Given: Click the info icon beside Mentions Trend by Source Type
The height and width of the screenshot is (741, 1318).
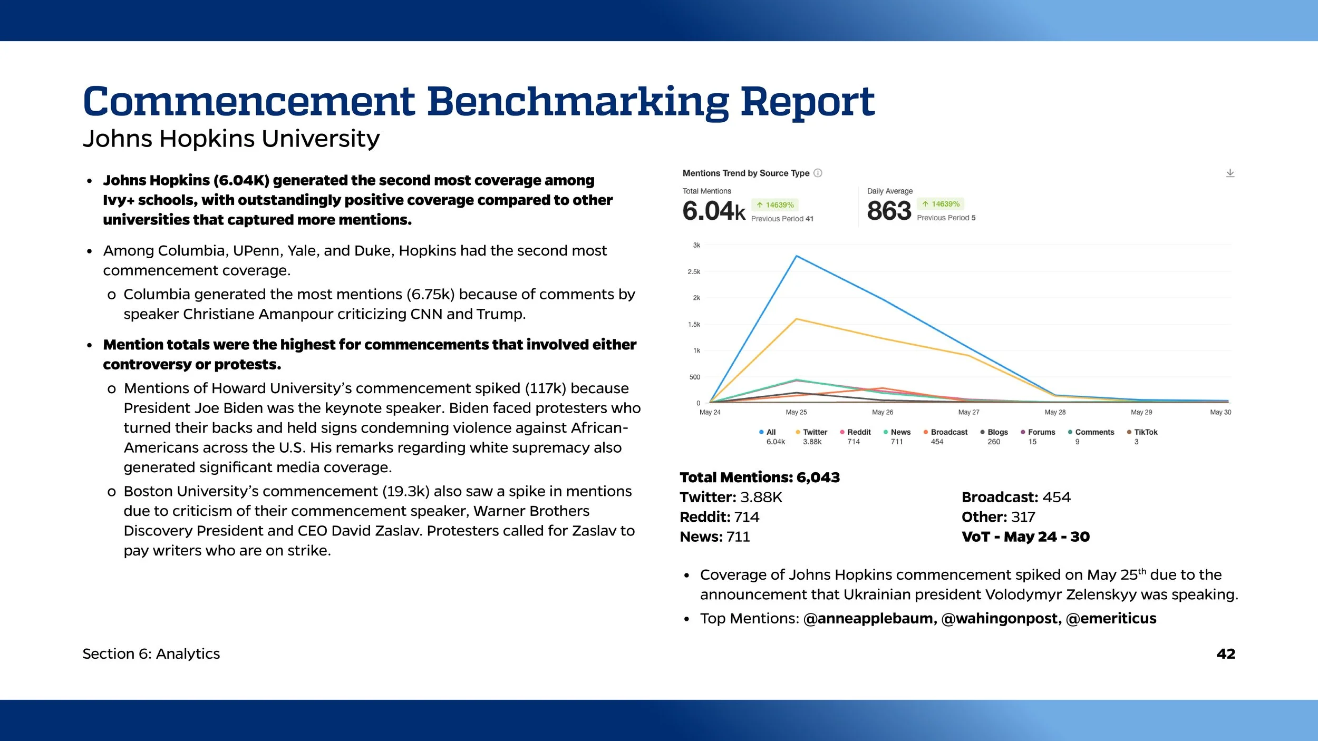Looking at the screenshot, I should 818,173.
